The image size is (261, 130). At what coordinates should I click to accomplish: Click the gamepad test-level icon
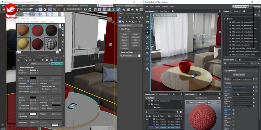147,22
